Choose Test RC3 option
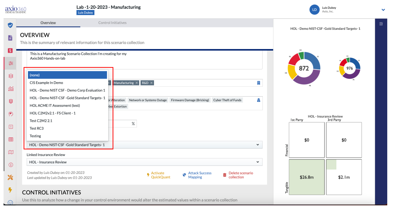 pos(67,128)
